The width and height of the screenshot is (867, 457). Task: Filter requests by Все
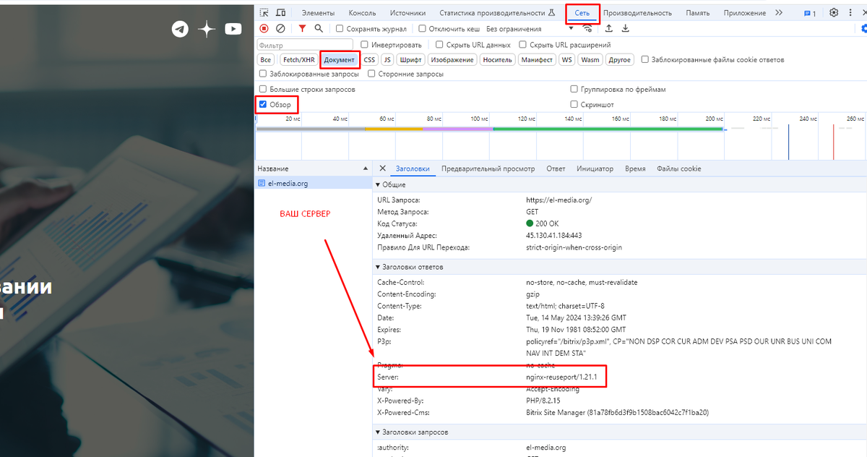(266, 60)
